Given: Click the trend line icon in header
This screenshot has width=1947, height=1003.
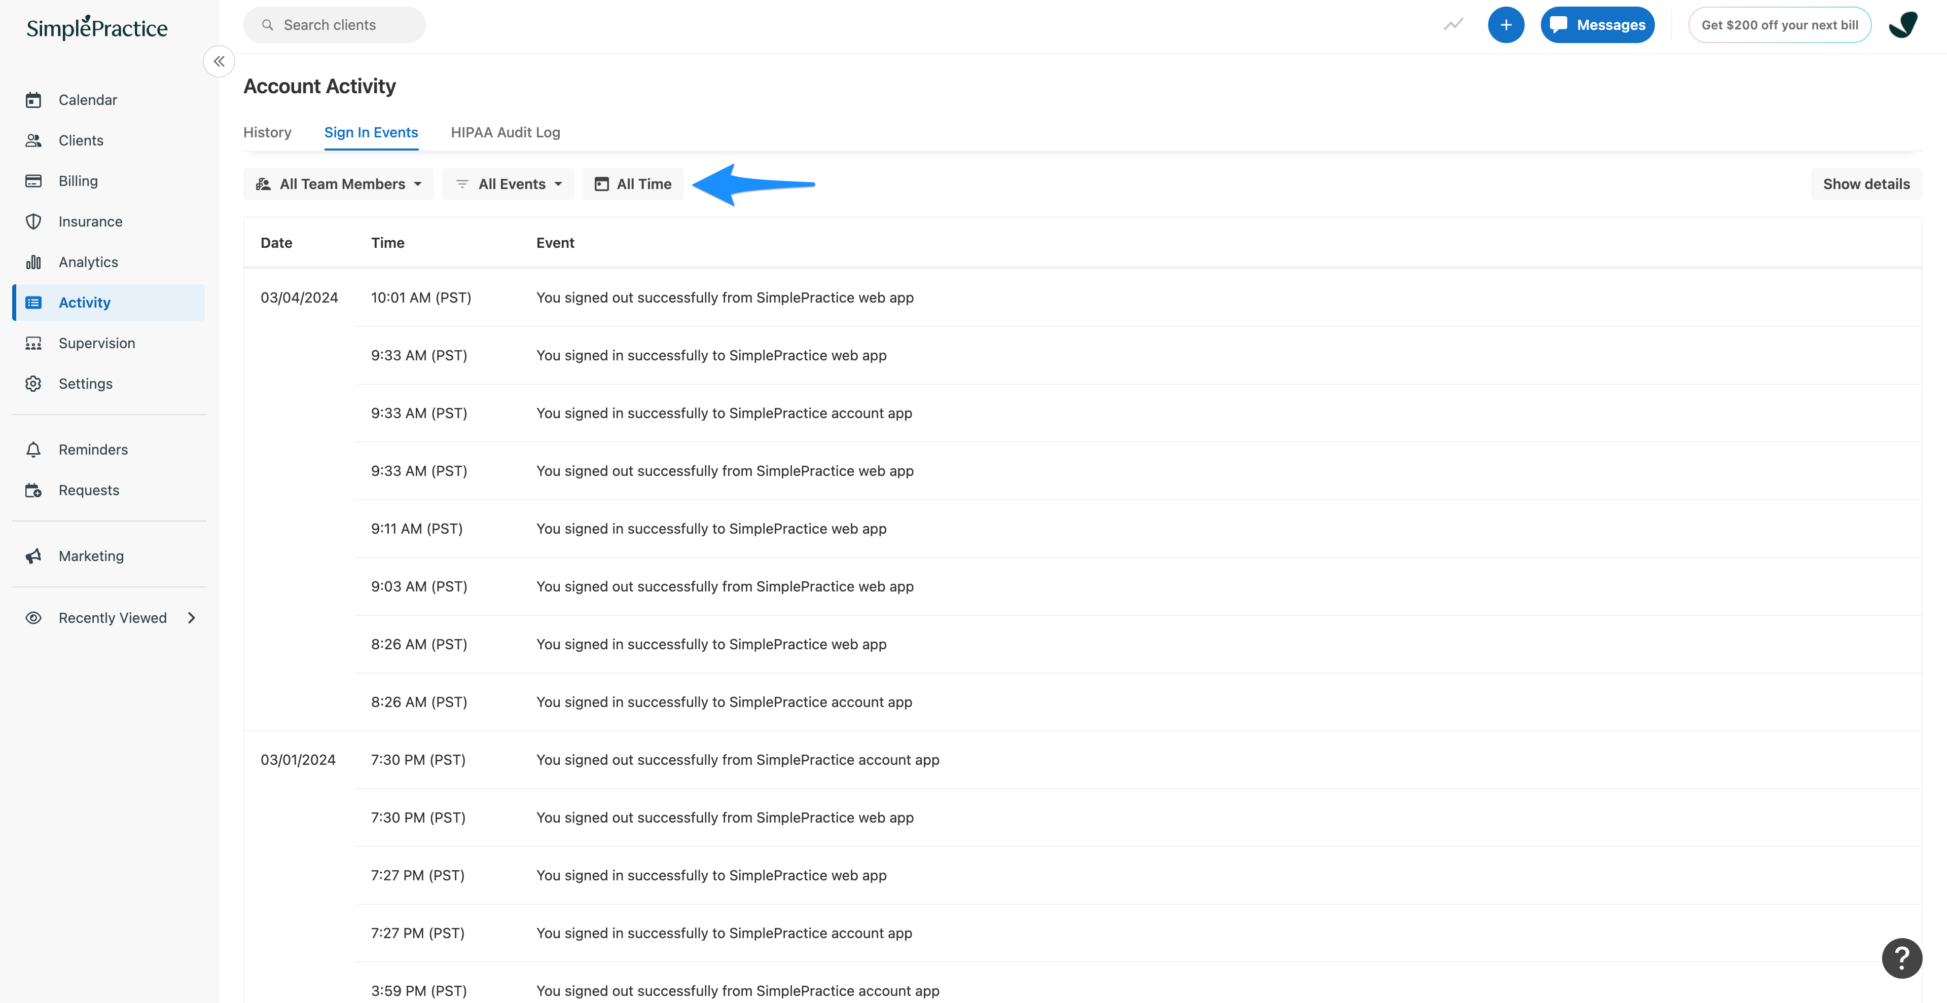Looking at the screenshot, I should [1453, 25].
